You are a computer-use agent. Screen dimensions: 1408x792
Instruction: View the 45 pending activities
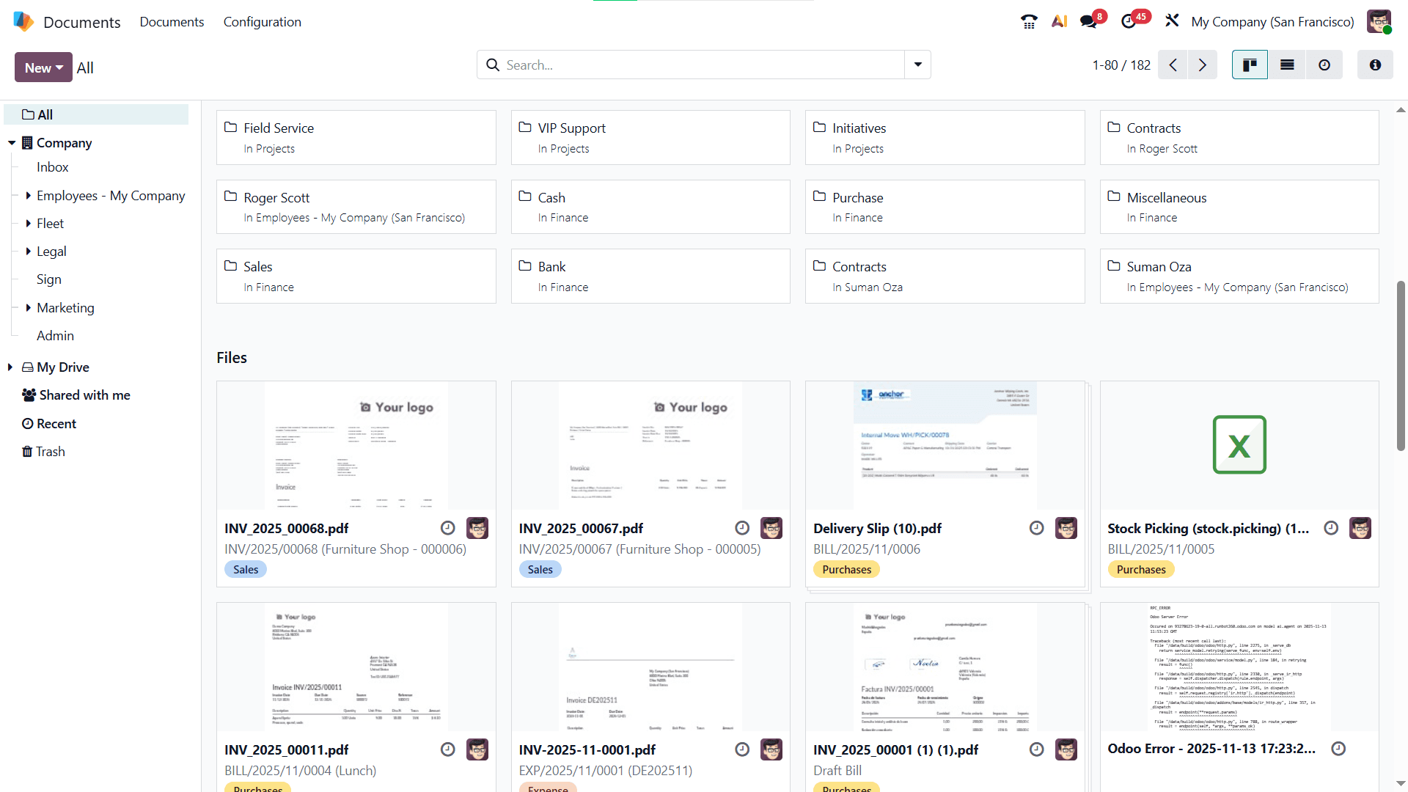(x=1129, y=21)
